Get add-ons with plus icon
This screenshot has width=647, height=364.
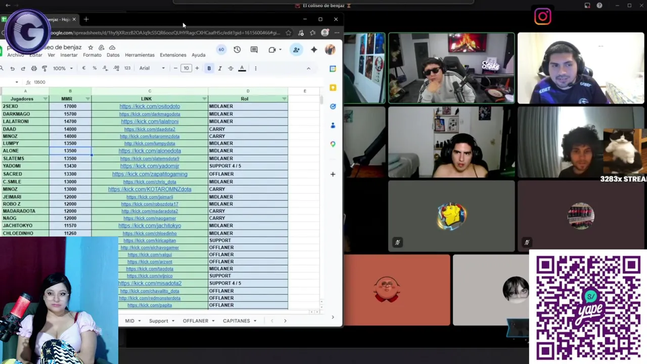pos(333,174)
